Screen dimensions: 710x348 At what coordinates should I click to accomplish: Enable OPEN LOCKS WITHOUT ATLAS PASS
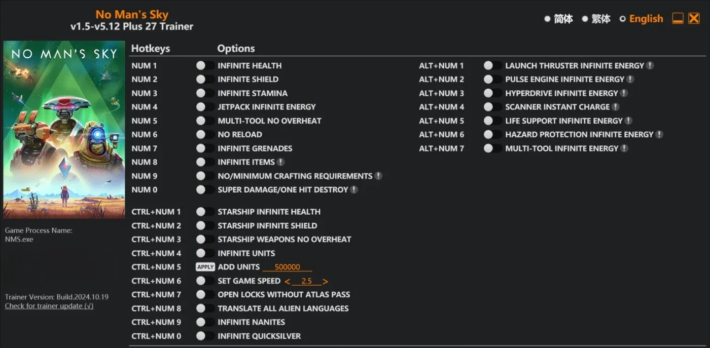(x=205, y=294)
